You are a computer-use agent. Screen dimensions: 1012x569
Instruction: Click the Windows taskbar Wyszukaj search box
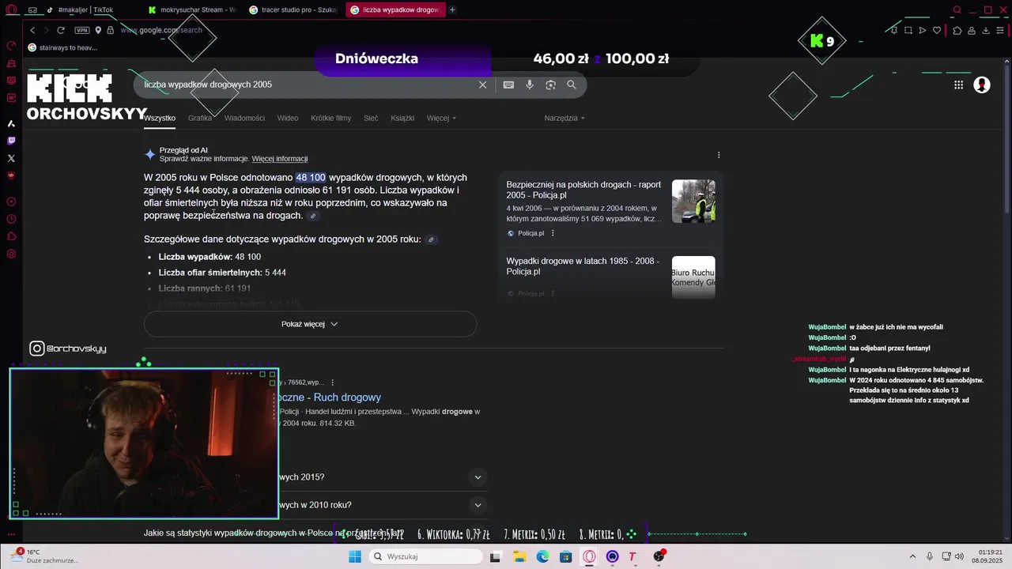point(425,556)
